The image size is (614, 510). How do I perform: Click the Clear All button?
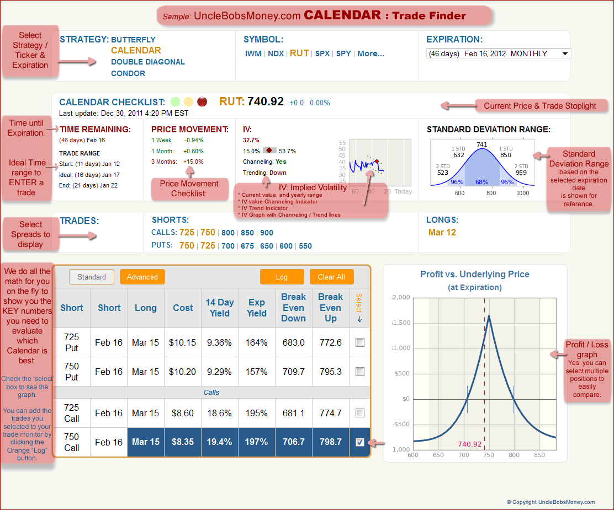tap(332, 277)
